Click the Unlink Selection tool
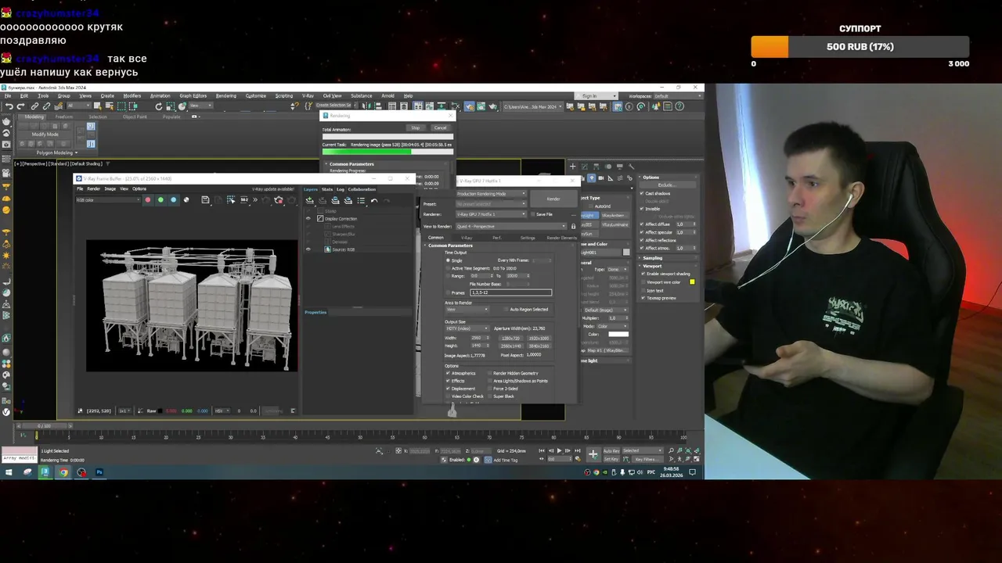Viewport: 1002px width, 563px height. 46,106
